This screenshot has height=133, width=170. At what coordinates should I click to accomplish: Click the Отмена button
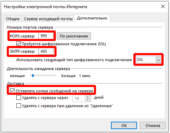tap(153, 126)
